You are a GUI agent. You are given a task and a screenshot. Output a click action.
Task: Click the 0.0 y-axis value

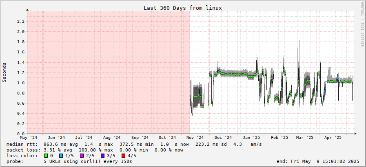(x=20, y=134)
